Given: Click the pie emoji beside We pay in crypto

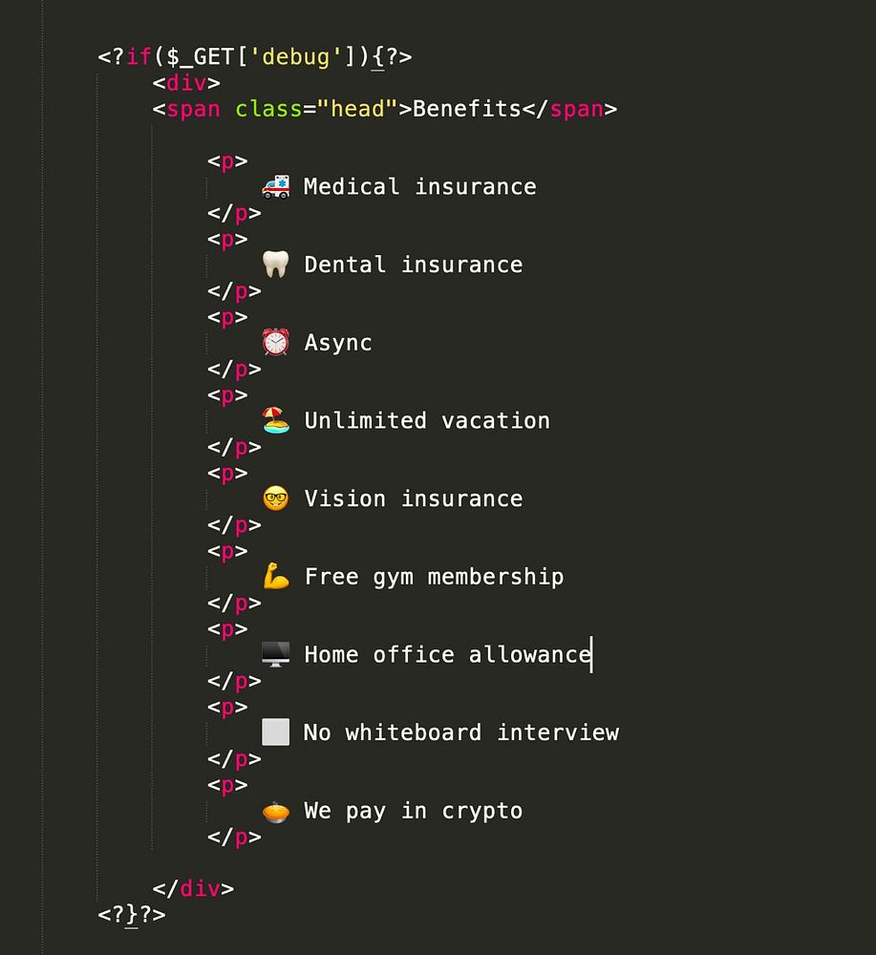Looking at the screenshot, I should click(276, 812).
